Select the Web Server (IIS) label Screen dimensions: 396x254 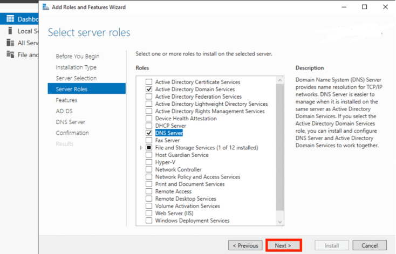click(174, 214)
